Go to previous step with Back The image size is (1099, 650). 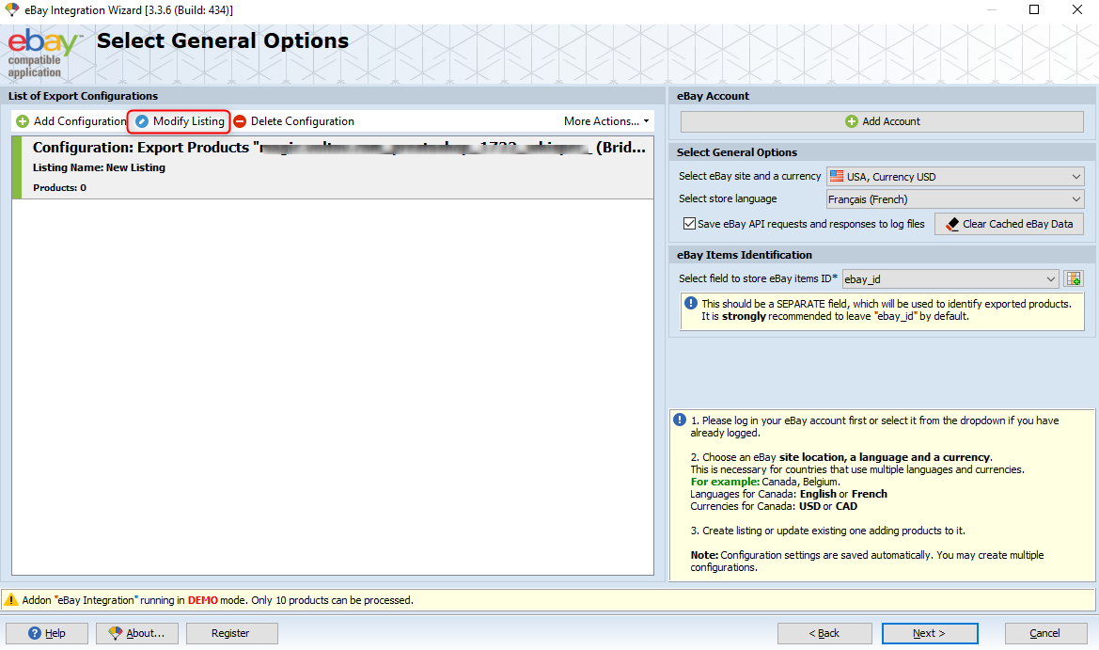pos(824,633)
